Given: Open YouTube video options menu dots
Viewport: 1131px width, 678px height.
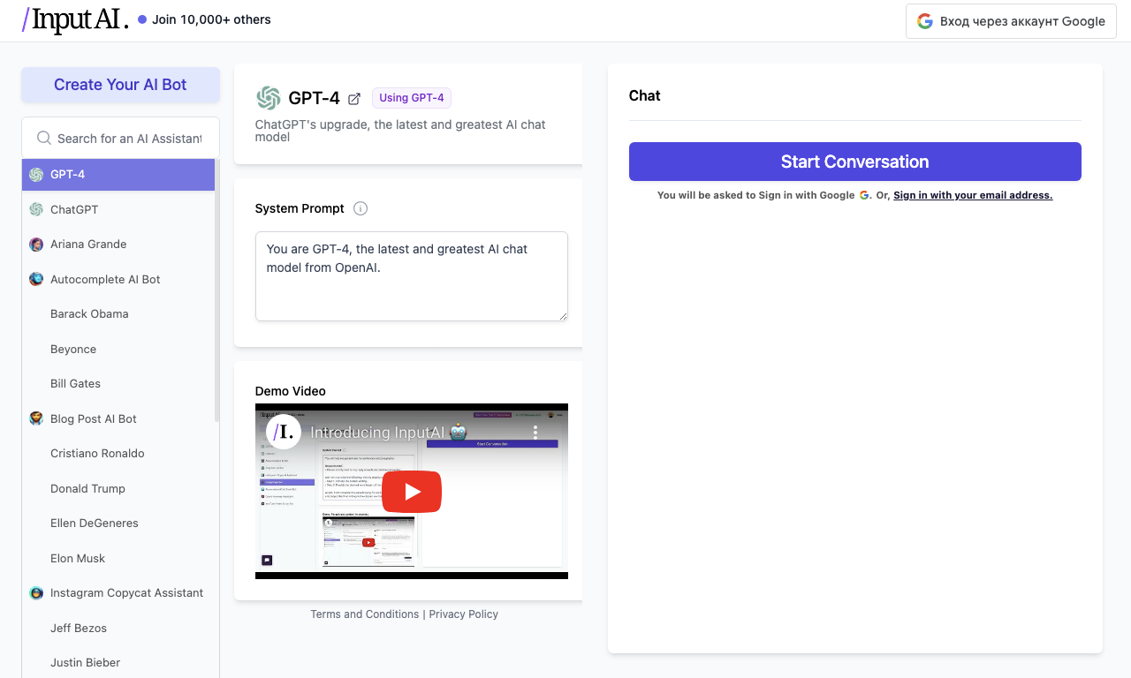Looking at the screenshot, I should (535, 433).
